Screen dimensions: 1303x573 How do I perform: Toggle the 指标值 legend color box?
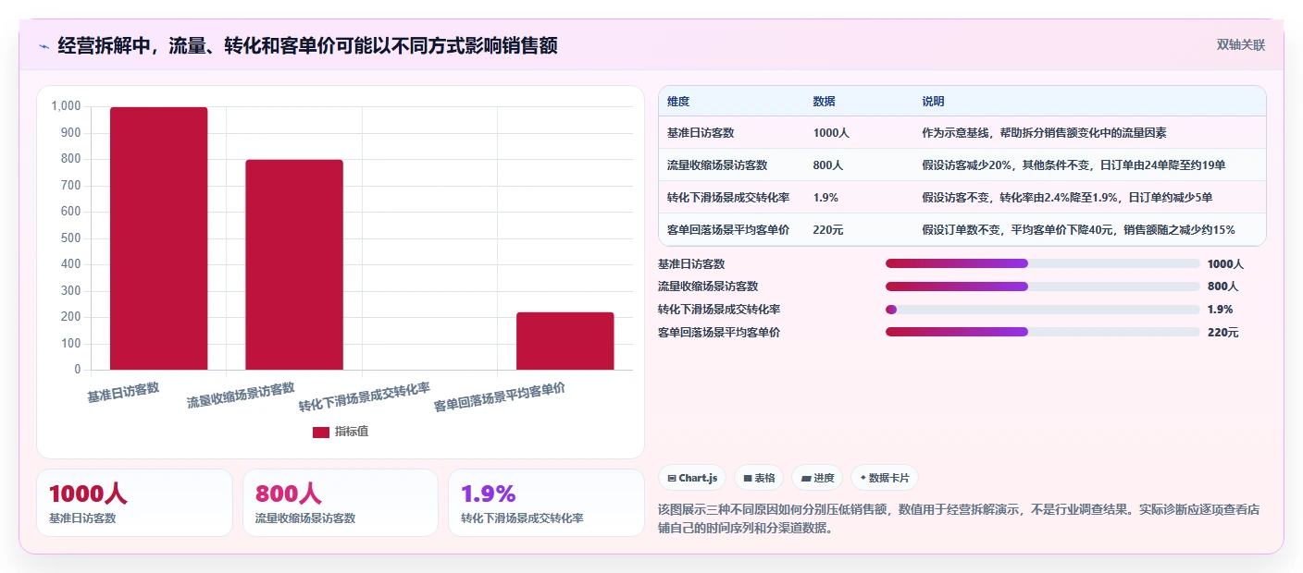[320, 432]
